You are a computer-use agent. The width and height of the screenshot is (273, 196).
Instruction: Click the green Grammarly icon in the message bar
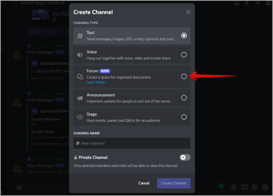(x=221, y=186)
